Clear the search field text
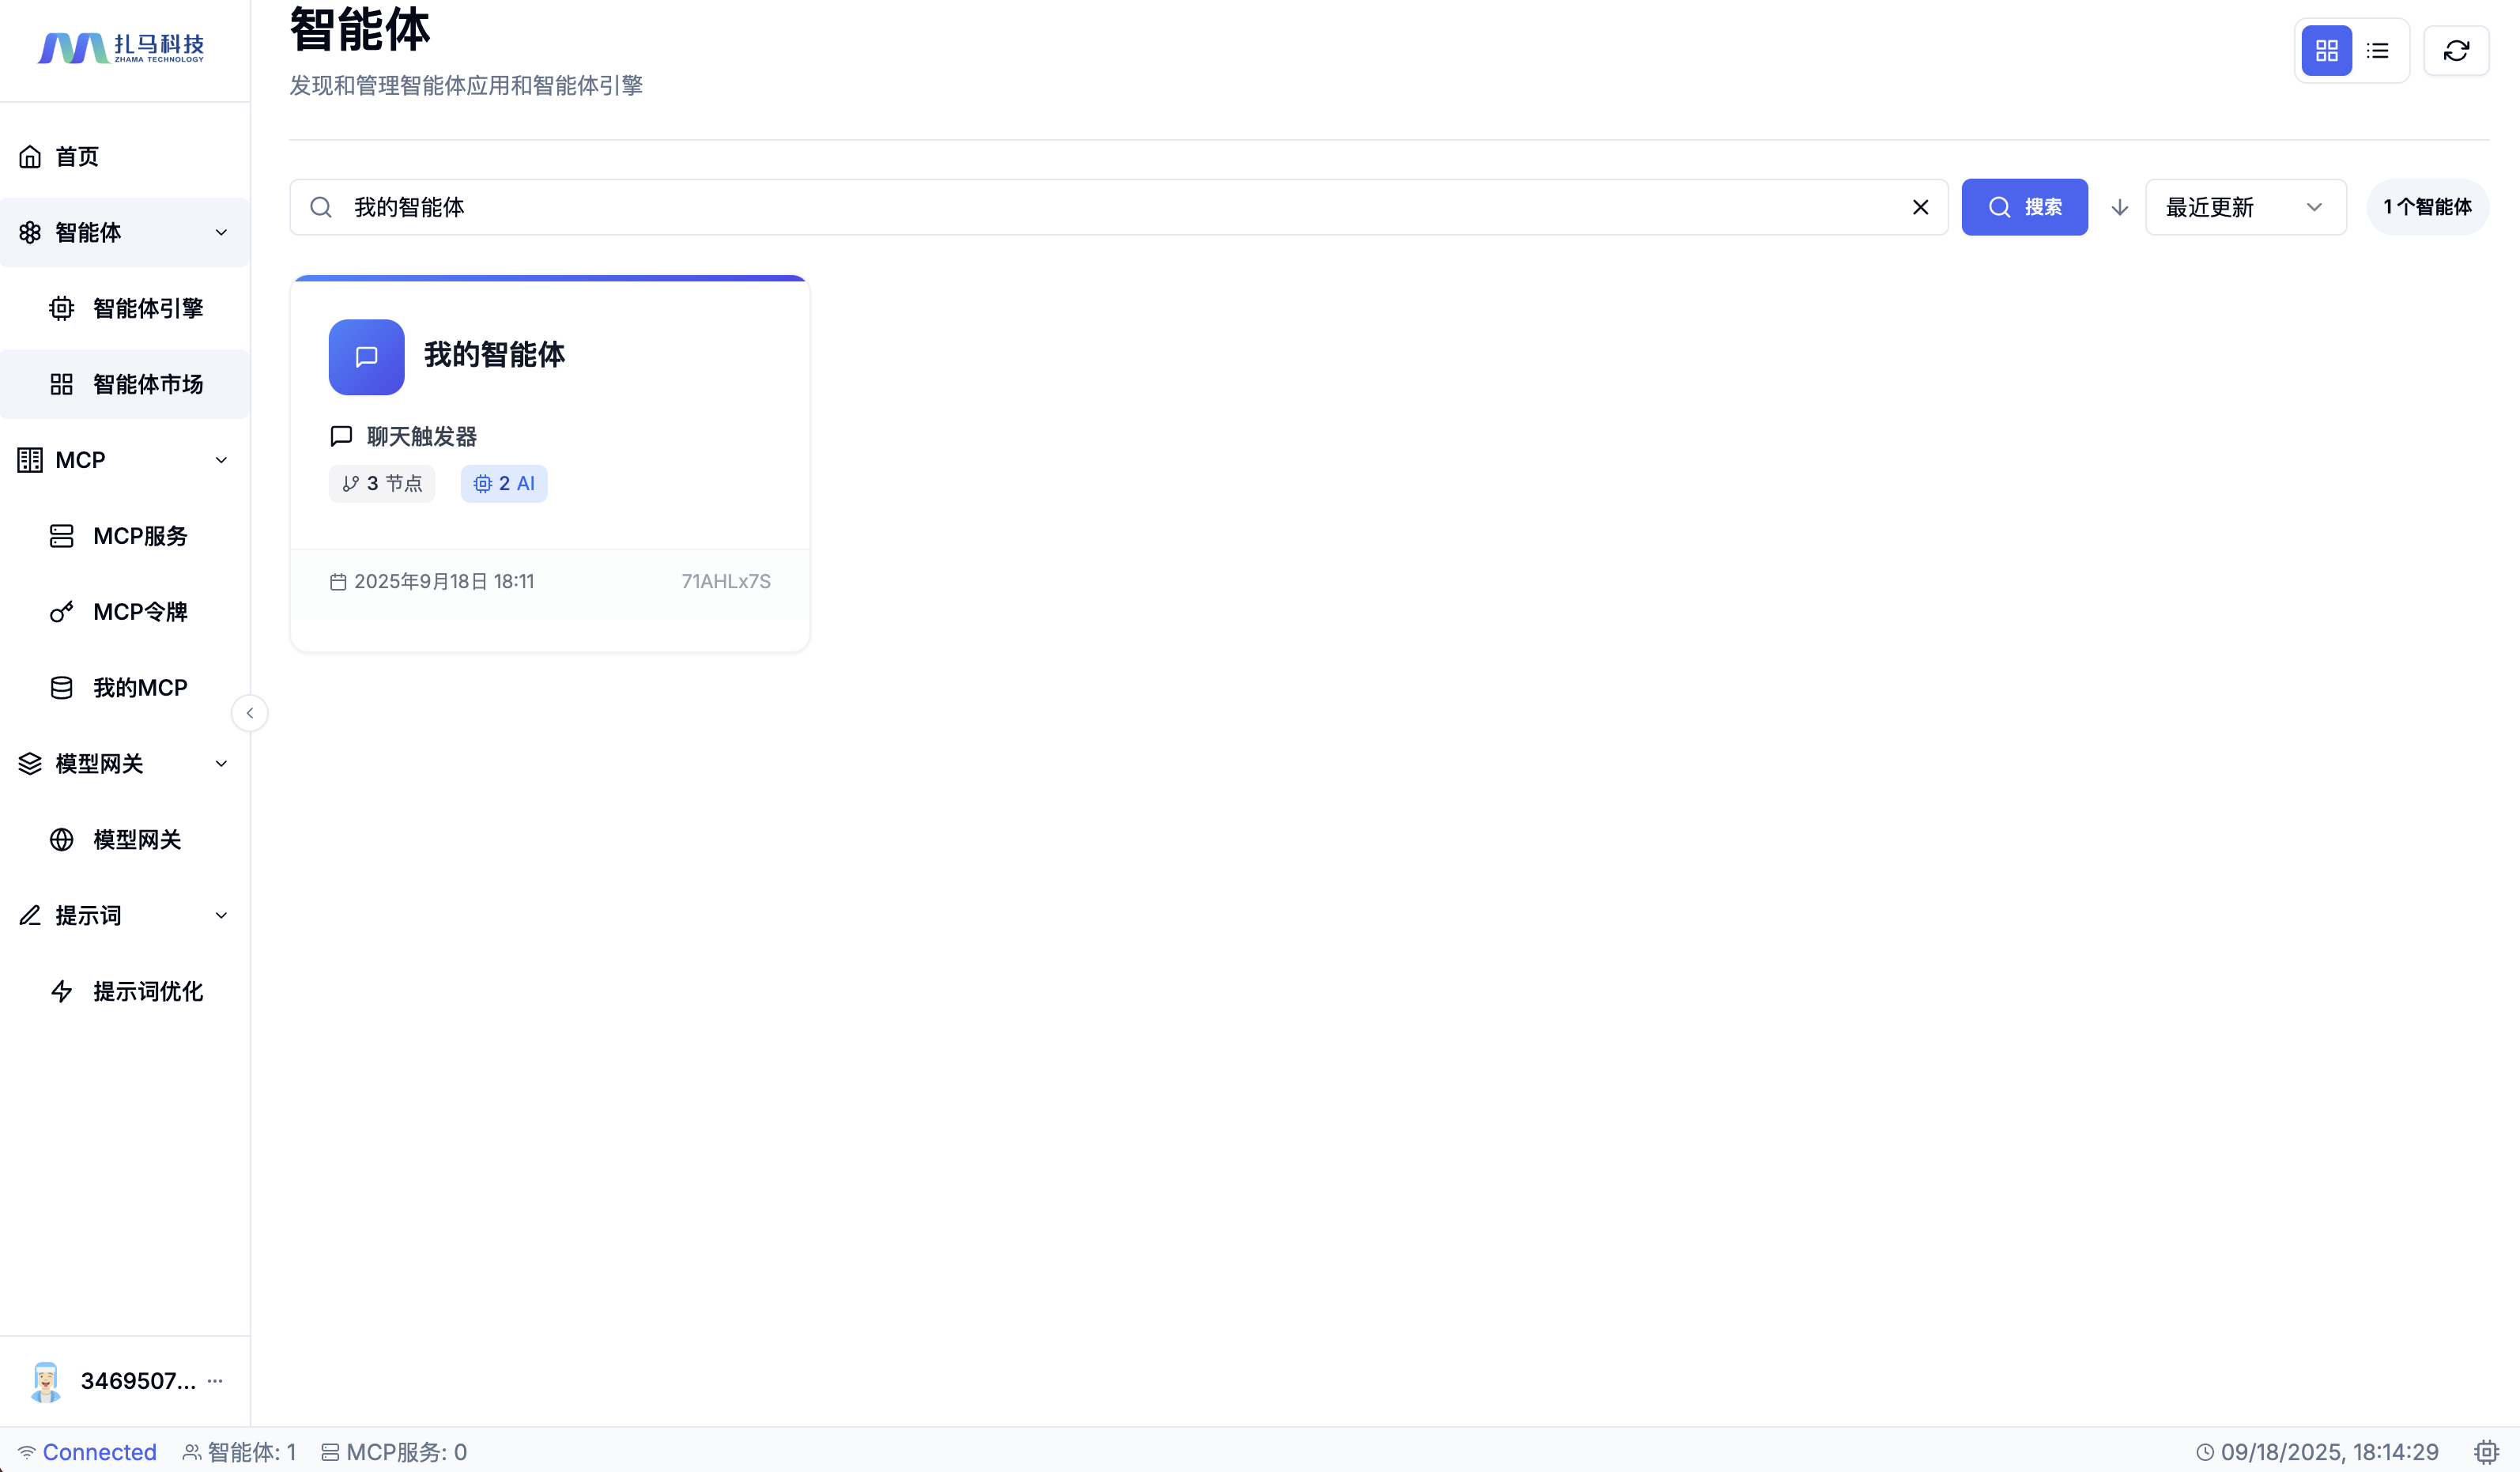Screen dimensions: 2520x1472 tap(1920, 207)
